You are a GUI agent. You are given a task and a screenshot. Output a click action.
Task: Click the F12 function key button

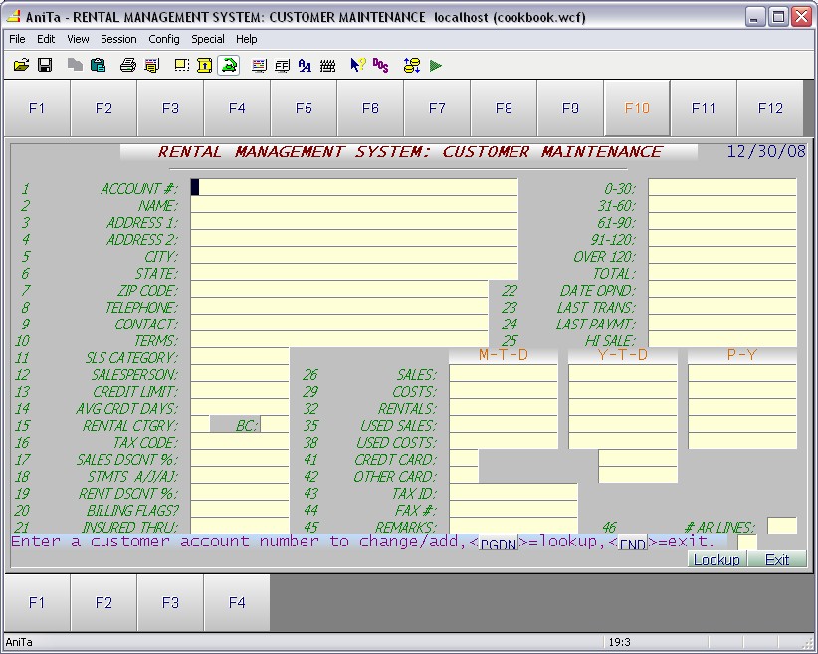pos(770,109)
